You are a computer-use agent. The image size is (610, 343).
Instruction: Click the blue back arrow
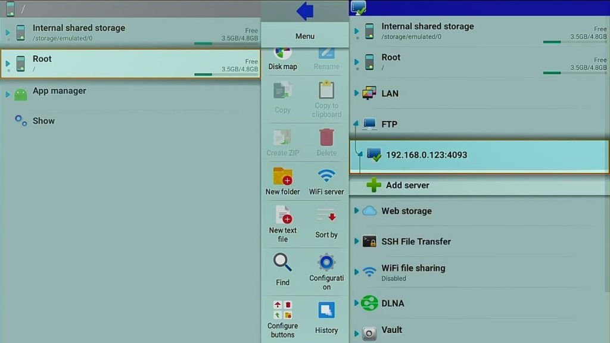click(x=305, y=11)
